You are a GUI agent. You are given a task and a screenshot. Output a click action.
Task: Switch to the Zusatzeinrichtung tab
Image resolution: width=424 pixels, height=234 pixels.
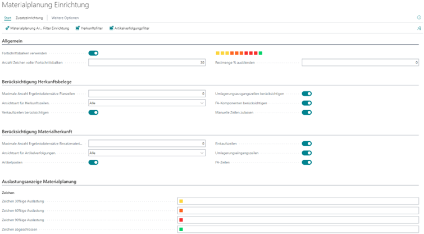click(x=29, y=18)
